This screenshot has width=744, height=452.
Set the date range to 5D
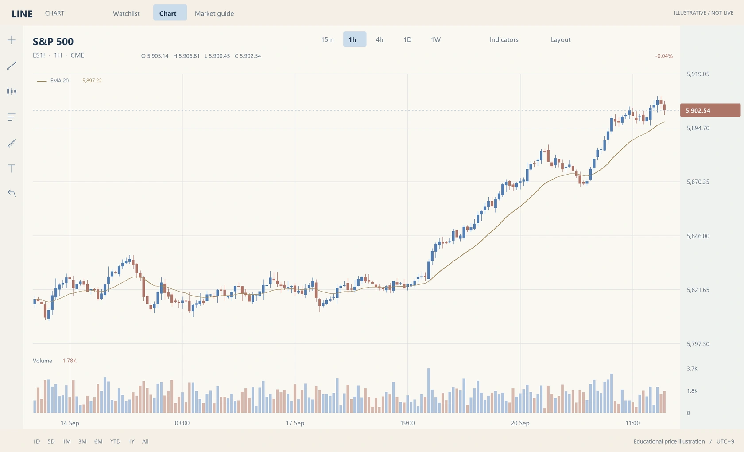tap(51, 441)
